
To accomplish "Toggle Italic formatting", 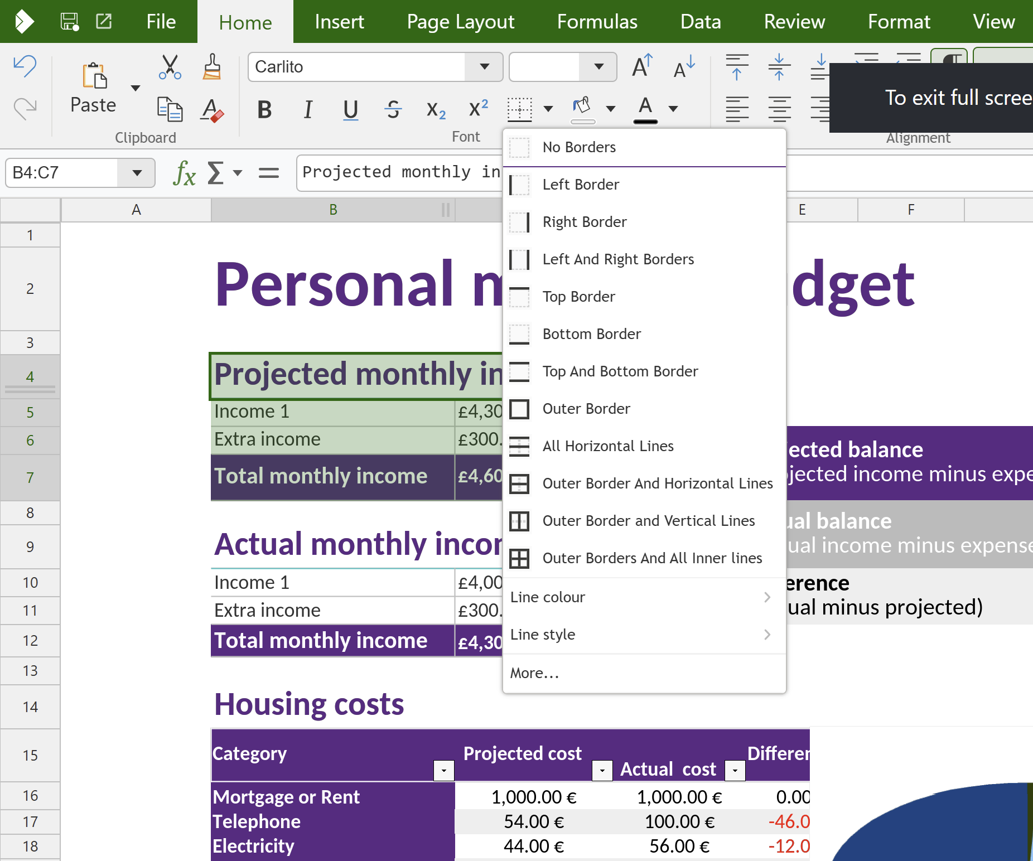I will tap(307, 110).
